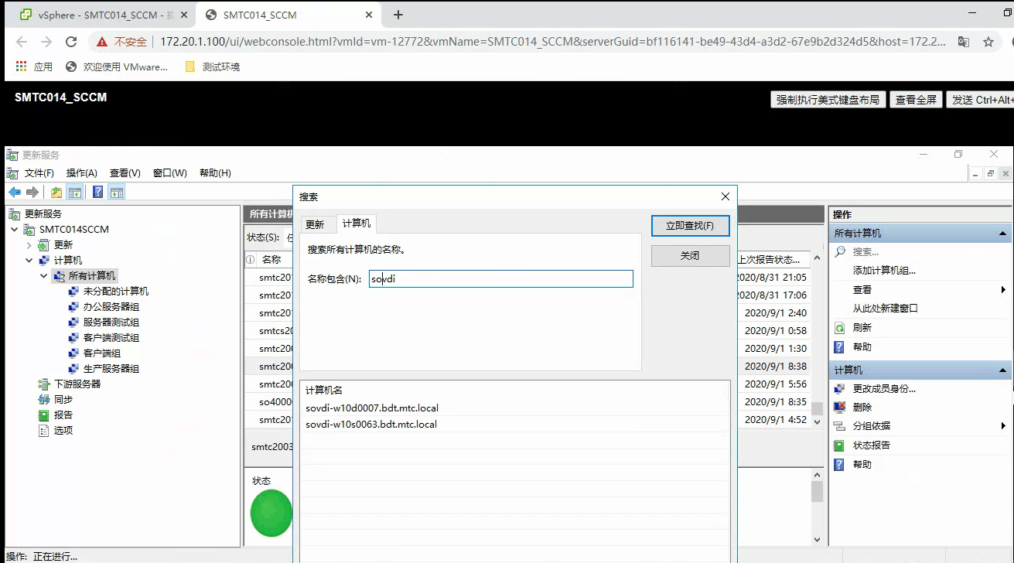This screenshot has height=563, width=1014.
Task: Click the 同步 sync node icon
Action: (x=44, y=399)
